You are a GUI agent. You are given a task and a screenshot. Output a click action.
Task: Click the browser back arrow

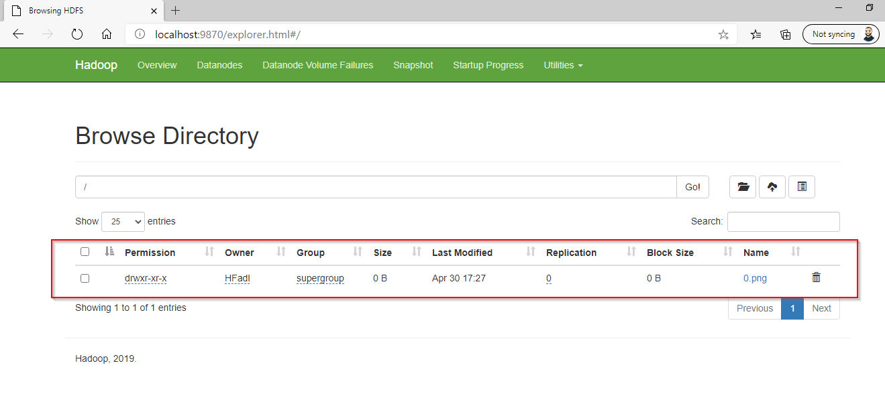pyautogui.click(x=18, y=34)
